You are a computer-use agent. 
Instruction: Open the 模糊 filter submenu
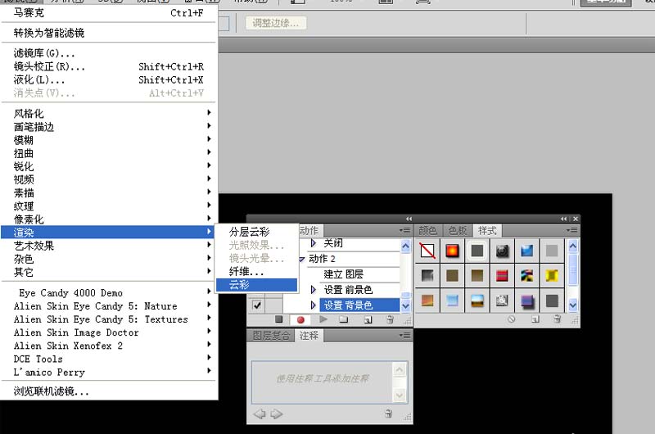tap(25, 140)
